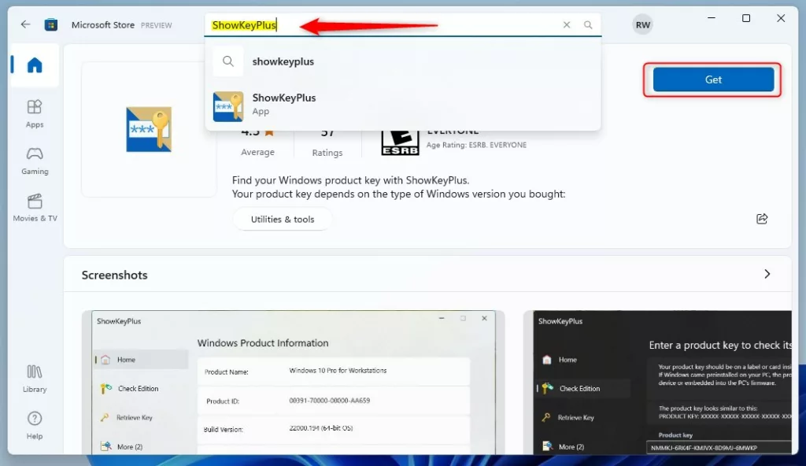
Task: Click the share icon for ShowKeyPlus
Action: coord(762,219)
